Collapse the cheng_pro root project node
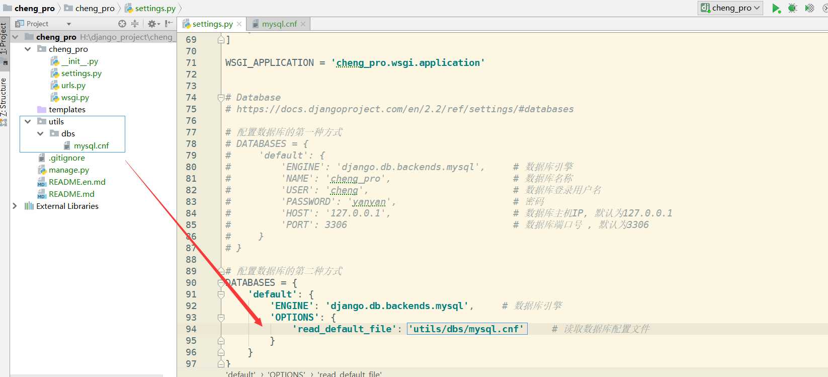This screenshot has height=377, width=828. point(15,37)
